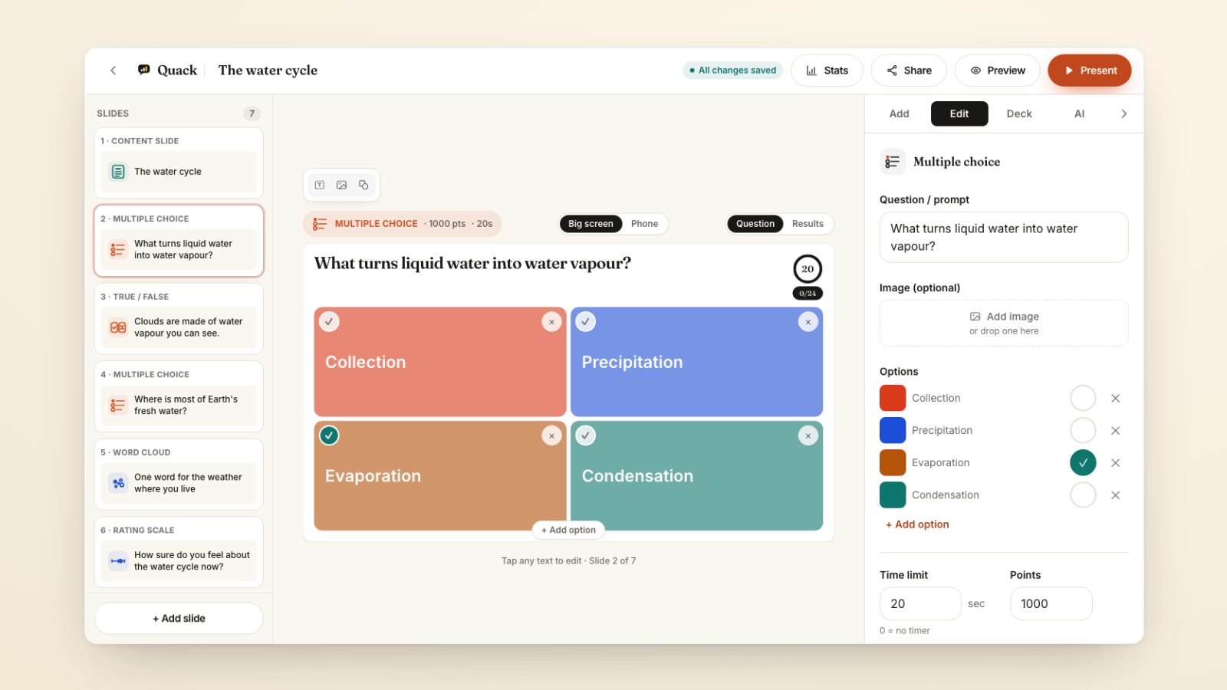1227x690 pixels.
Task: Open Preview mode
Action: tap(997, 71)
